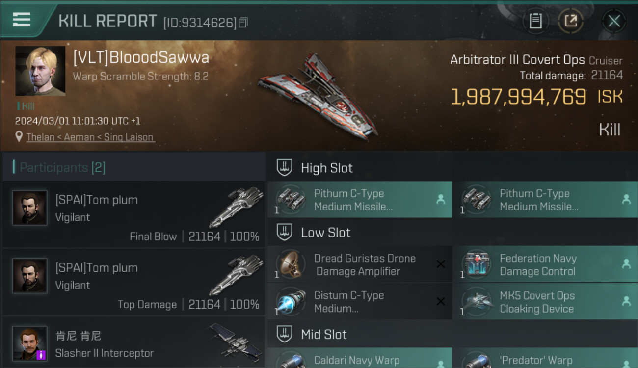Image resolution: width=638 pixels, height=368 pixels.
Task: Click the share export icon
Action: click(x=571, y=21)
